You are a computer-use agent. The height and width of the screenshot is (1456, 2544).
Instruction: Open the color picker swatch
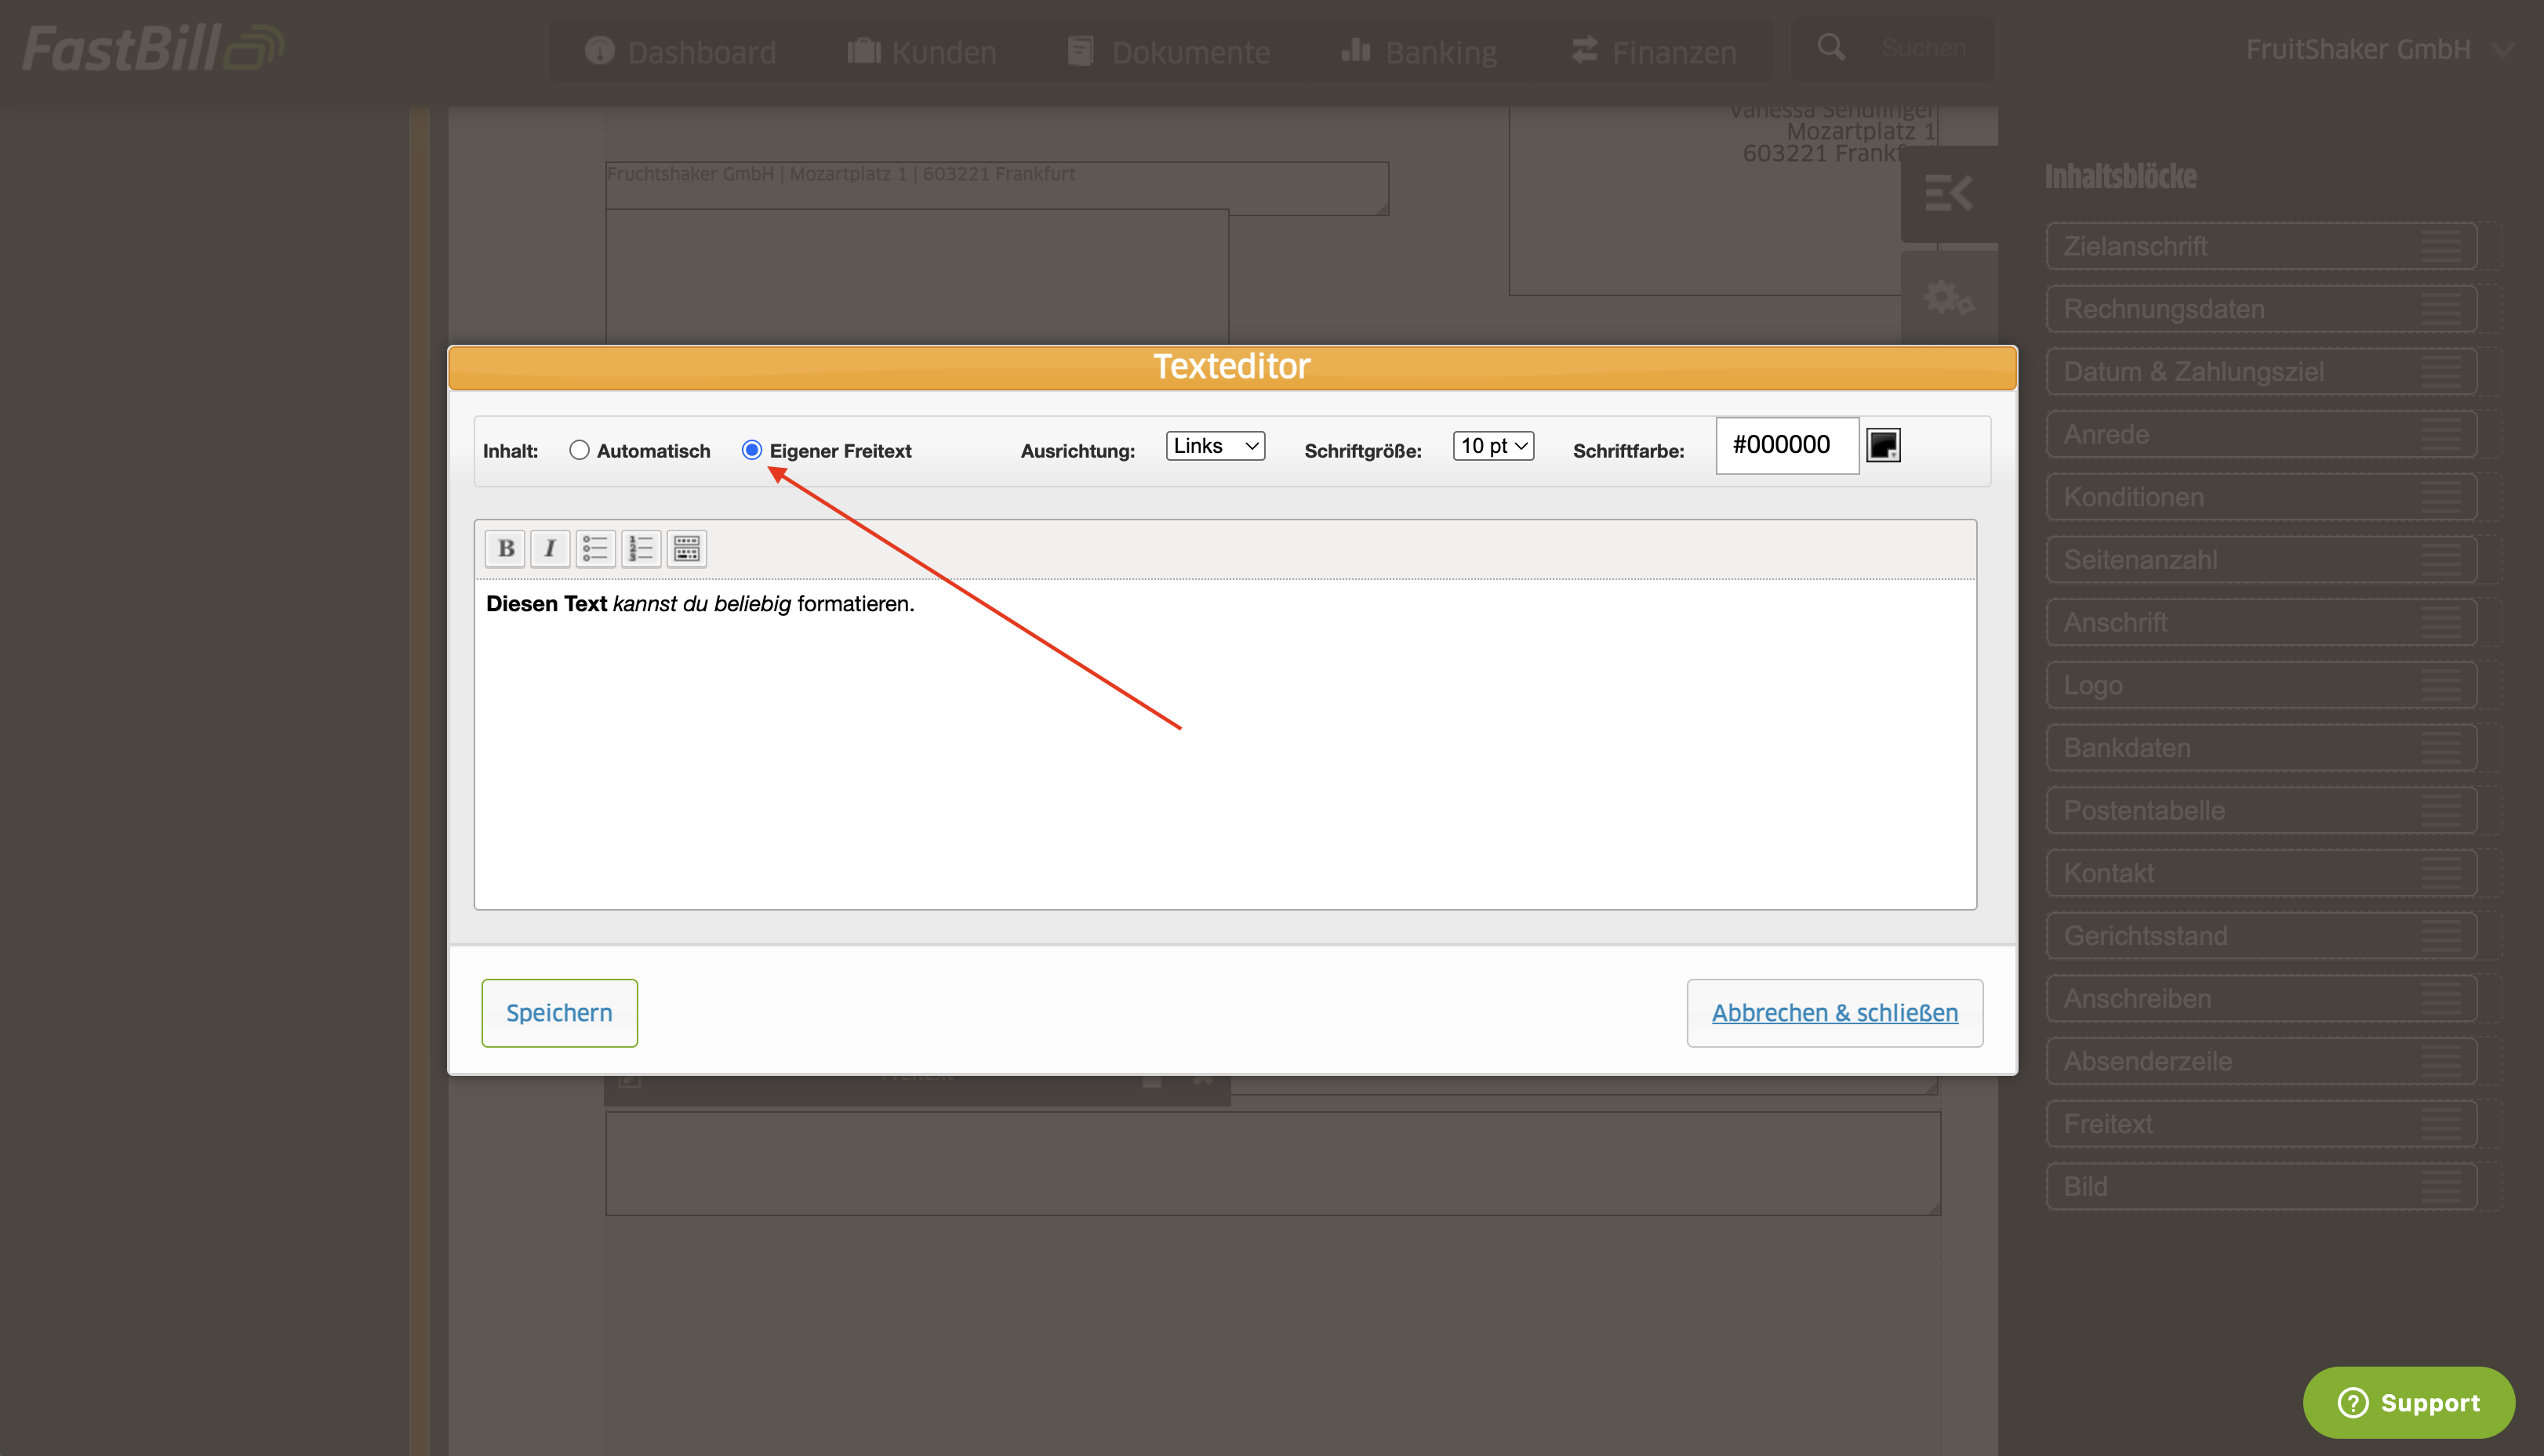coord(1884,445)
